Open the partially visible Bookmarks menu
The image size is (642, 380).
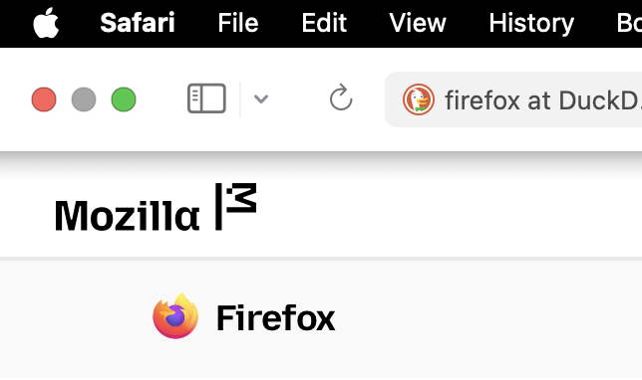pyautogui.click(x=629, y=23)
